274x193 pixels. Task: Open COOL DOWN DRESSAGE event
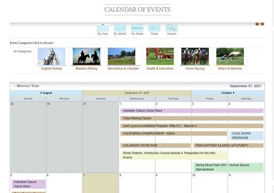[x=246, y=136]
